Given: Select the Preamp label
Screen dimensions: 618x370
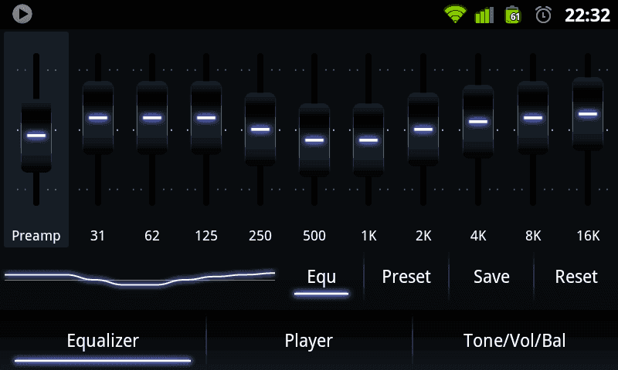Looking at the screenshot, I should (x=36, y=236).
